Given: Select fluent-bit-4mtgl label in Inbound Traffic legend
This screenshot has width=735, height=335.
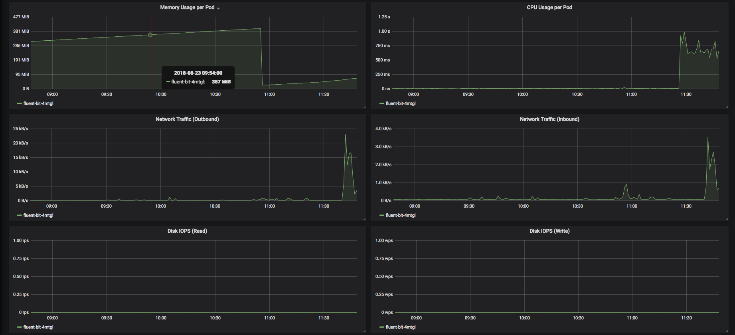Looking at the screenshot, I should (x=401, y=215).
